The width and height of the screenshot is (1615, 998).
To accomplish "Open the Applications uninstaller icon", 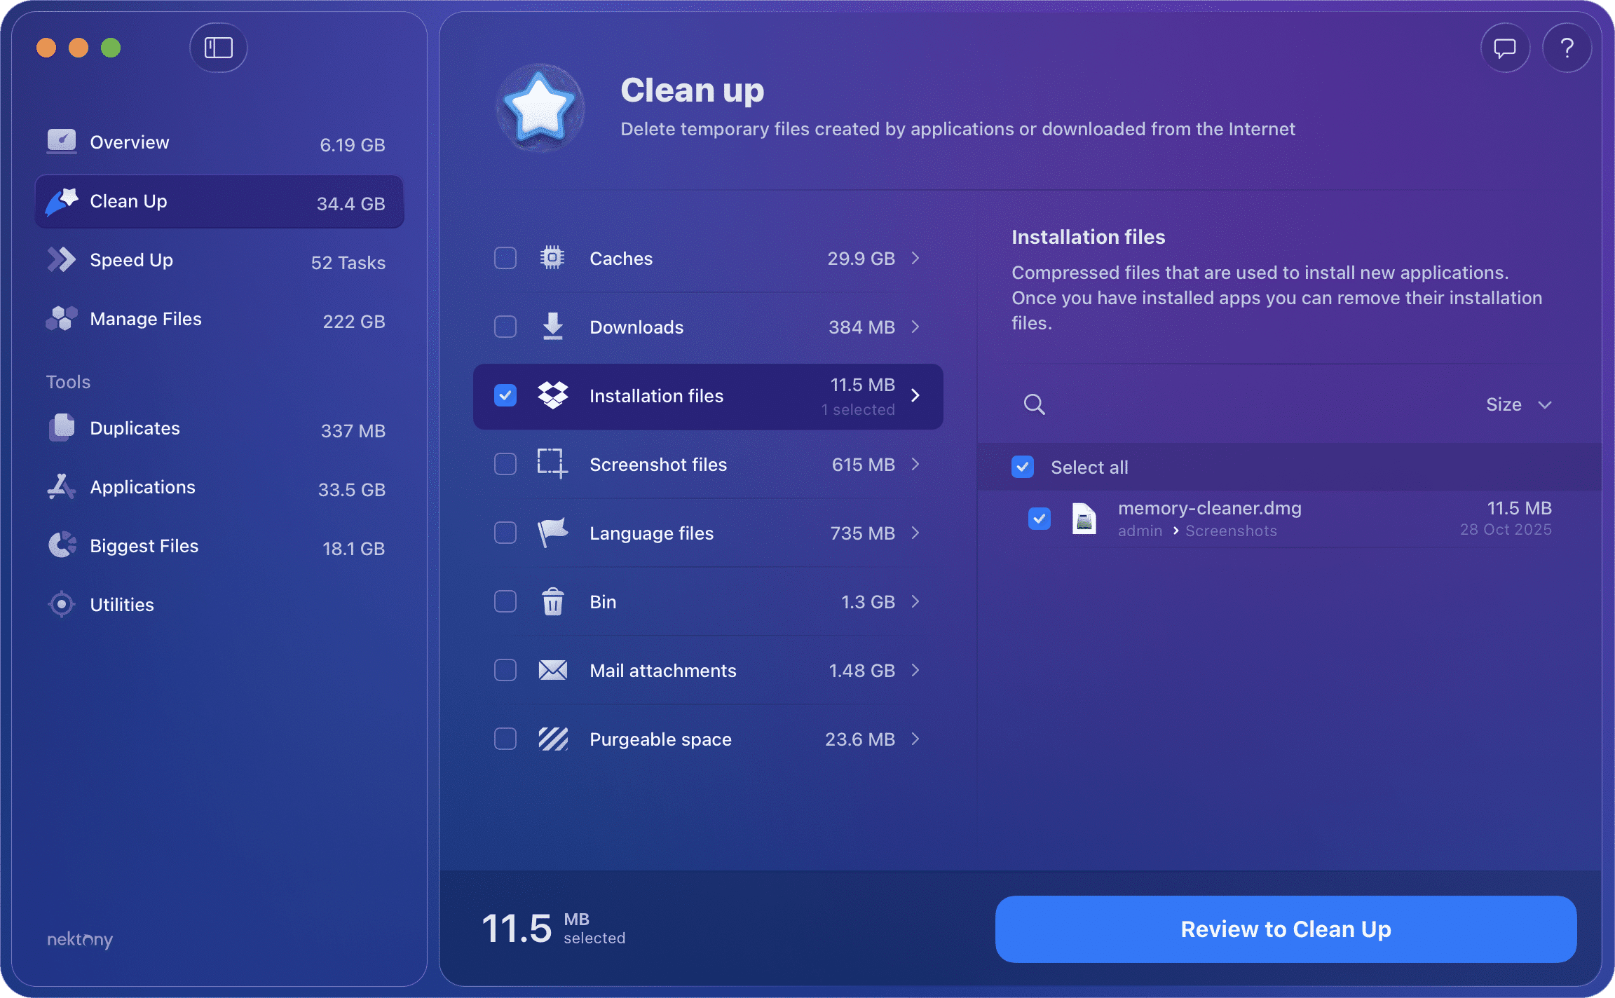I will (x=62, y=486).
